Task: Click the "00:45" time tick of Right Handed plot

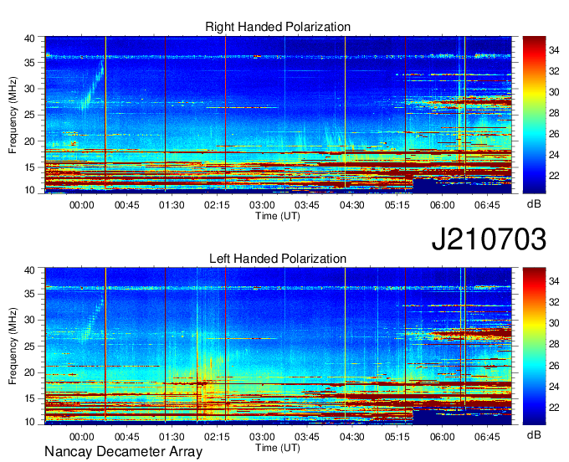Action: click(127, 205)
